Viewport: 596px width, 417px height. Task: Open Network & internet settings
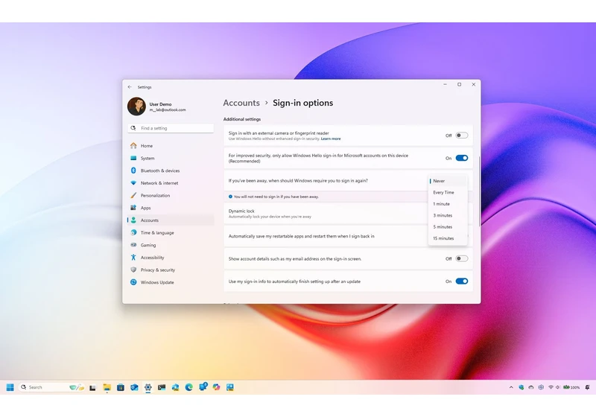171,183
